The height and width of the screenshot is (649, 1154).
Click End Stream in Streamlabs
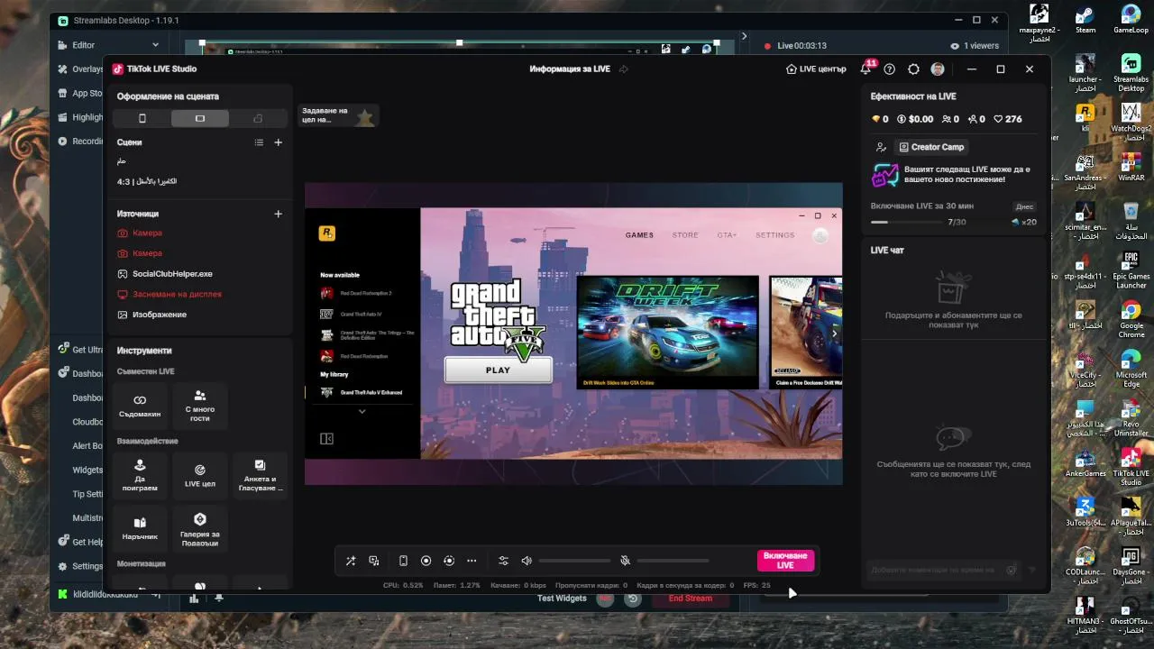[x=691, y=599]
